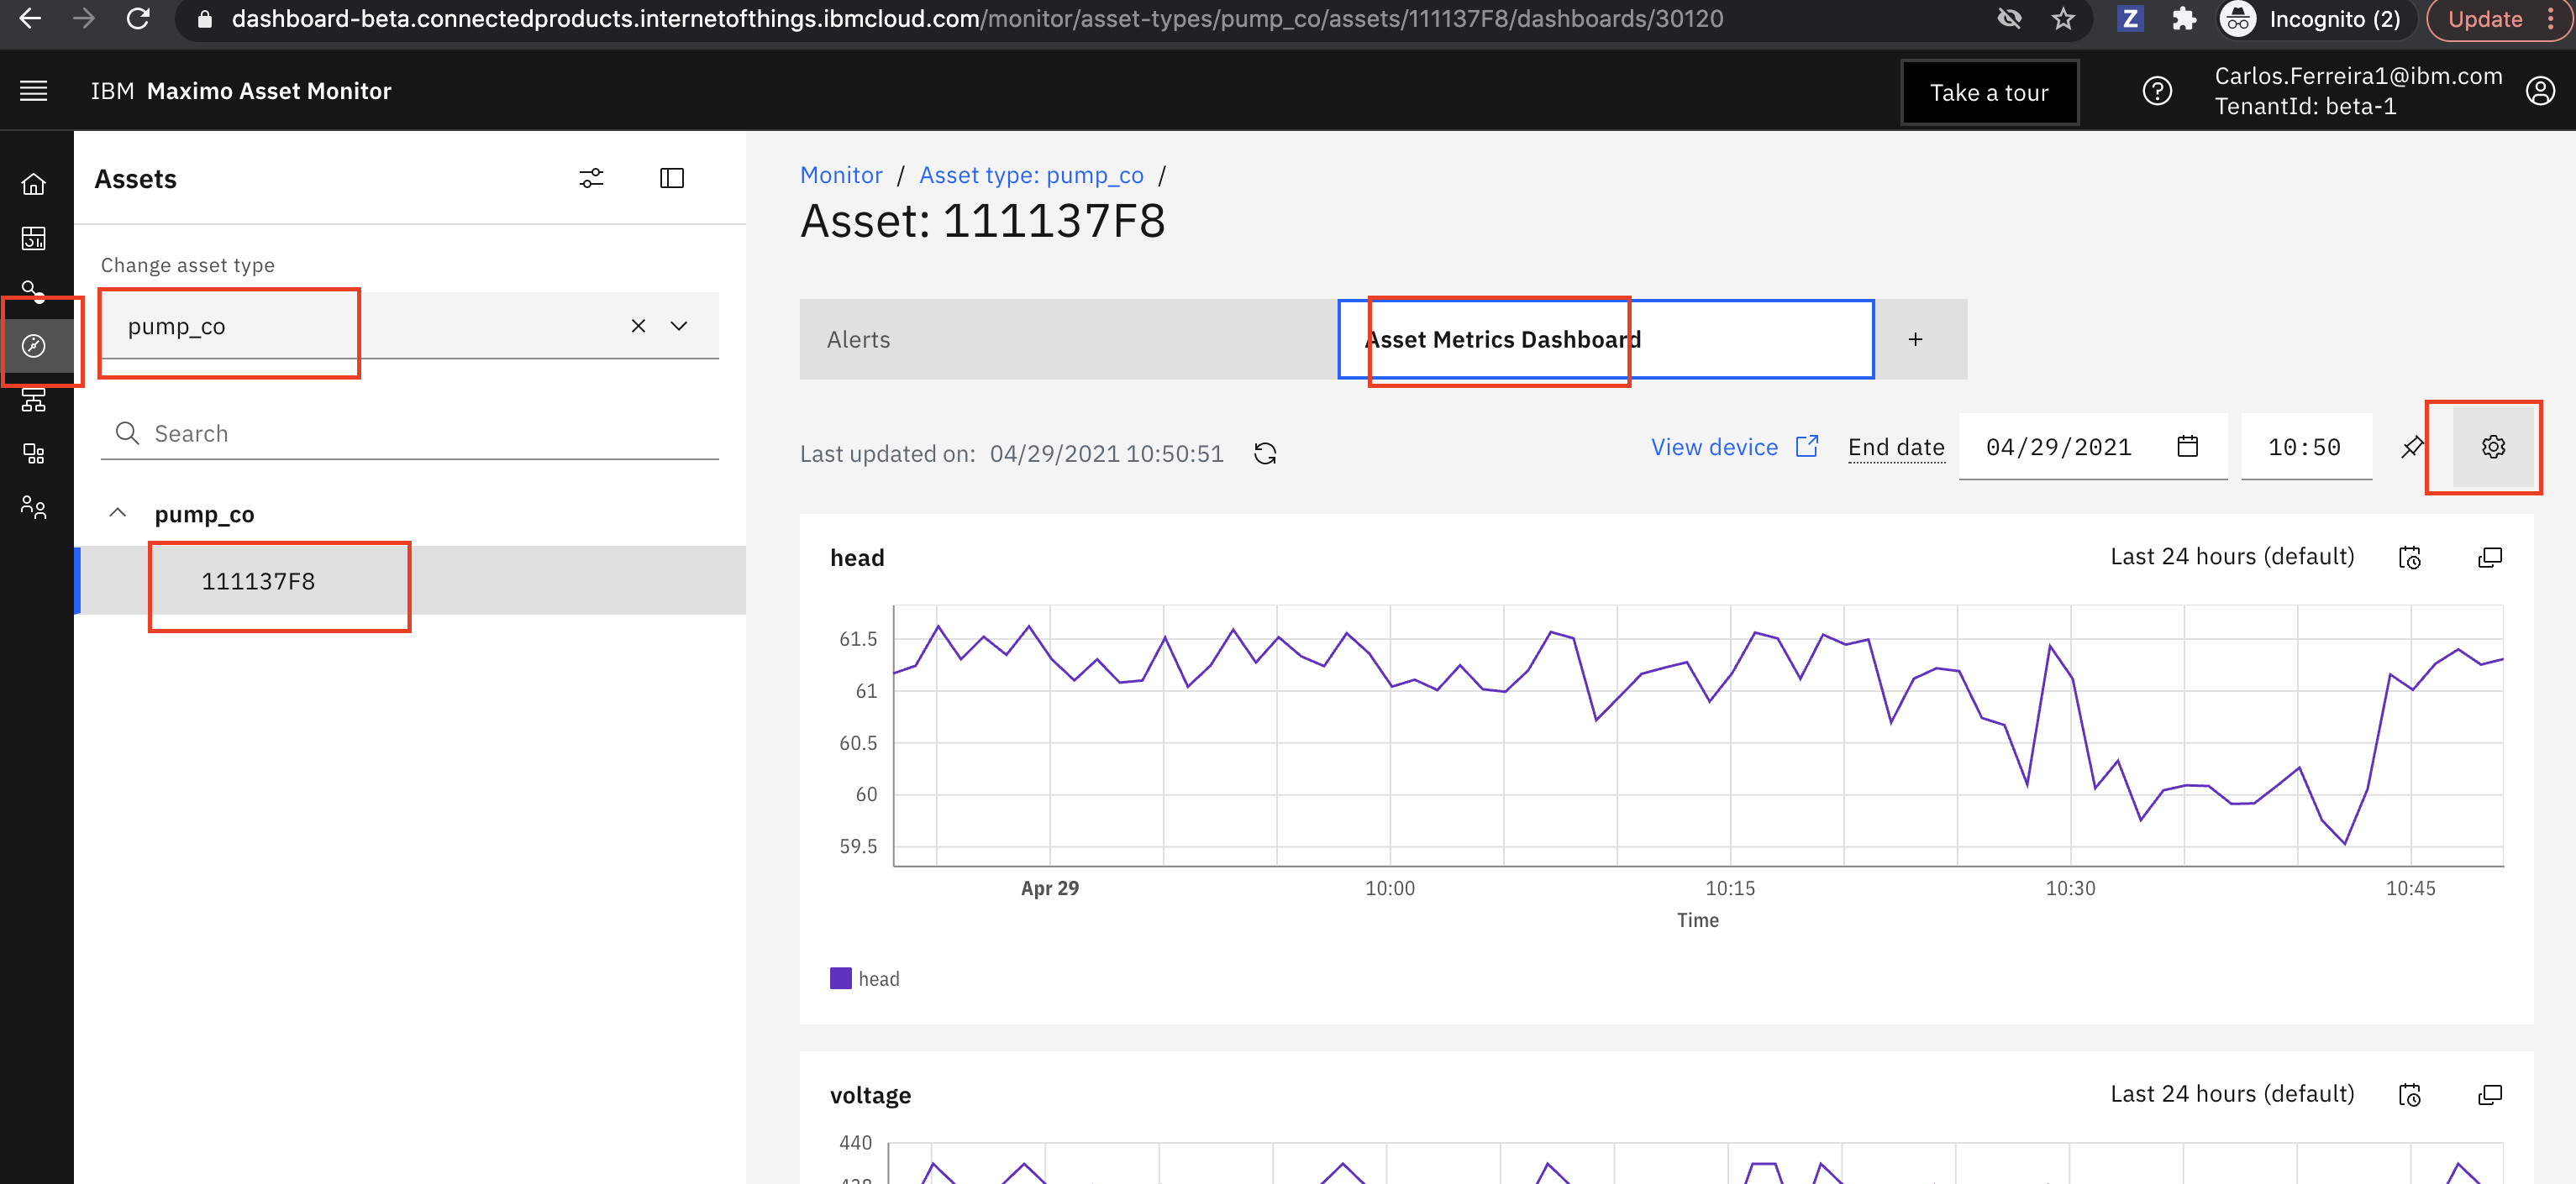Screen dimensions: 2576x1184
Task: Open the End date calendar picker
Action: click(x=2187, y=447)
